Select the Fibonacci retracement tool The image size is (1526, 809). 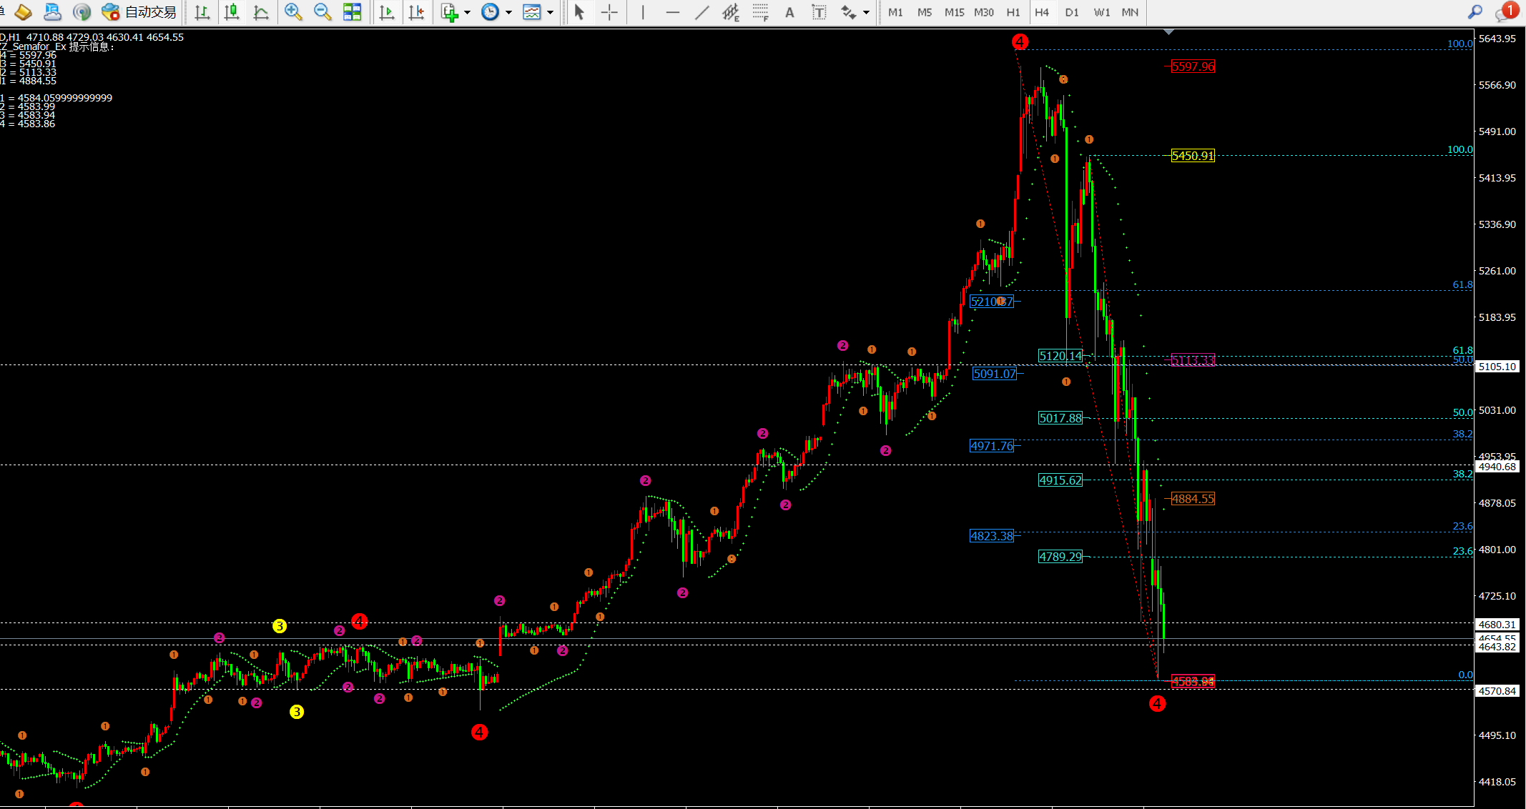click(x=760, y=12)
